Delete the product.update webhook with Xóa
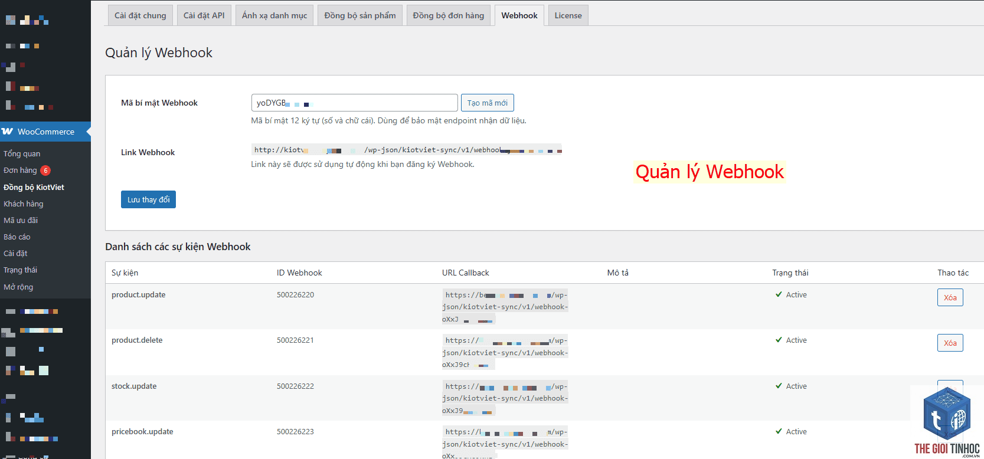The width and height of the screenshot is (984, 459). pos(950,297)
